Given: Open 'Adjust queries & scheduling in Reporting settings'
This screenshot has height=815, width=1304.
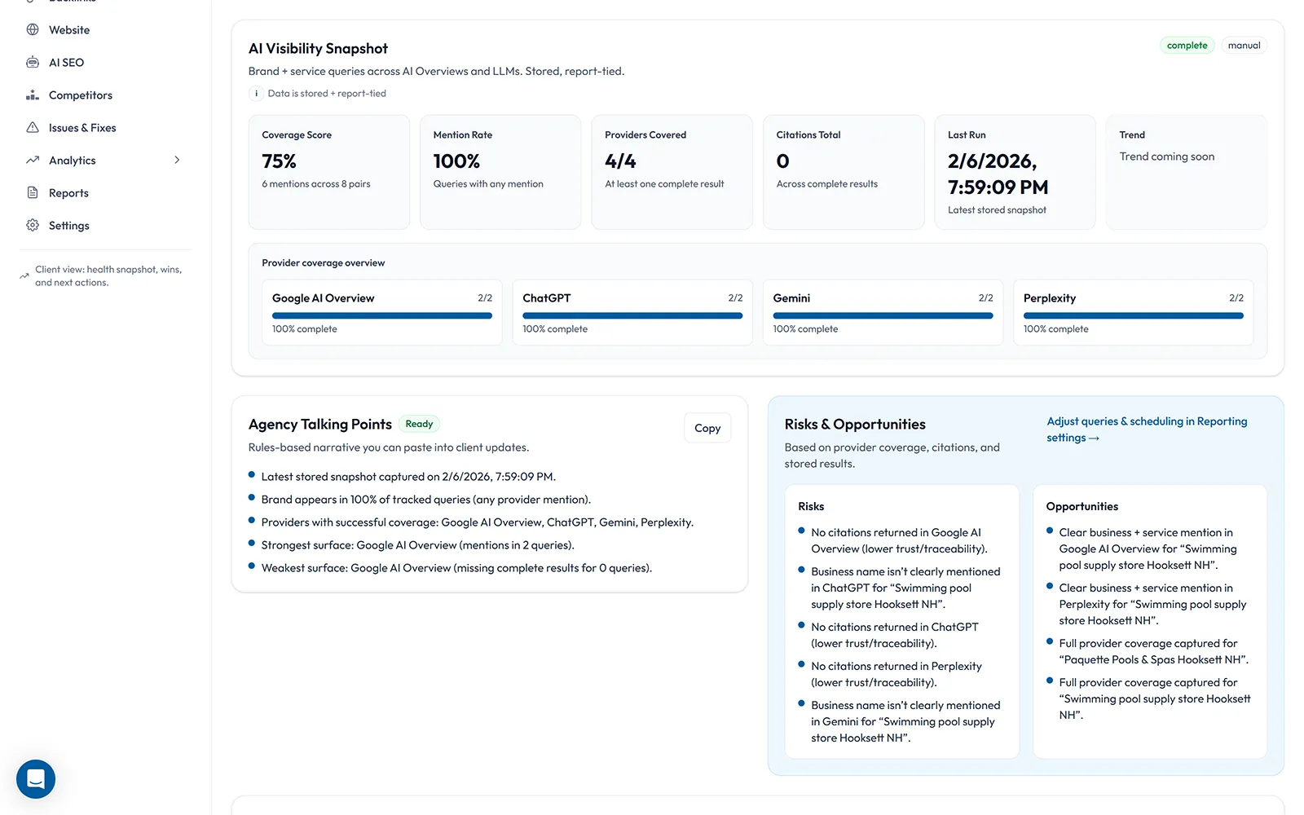Looking at the screenshot, I should 1147,429.
